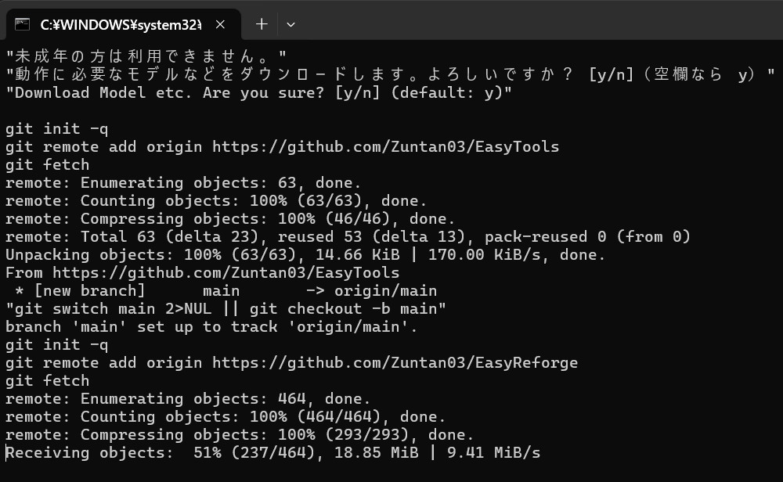This screenshot has height=482, width=783.
Task: Click the 'Enumerating objects: 464' line
Action: tap(188, 399)
